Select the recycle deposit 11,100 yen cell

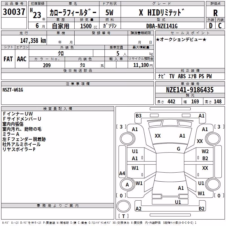(141, 65)
